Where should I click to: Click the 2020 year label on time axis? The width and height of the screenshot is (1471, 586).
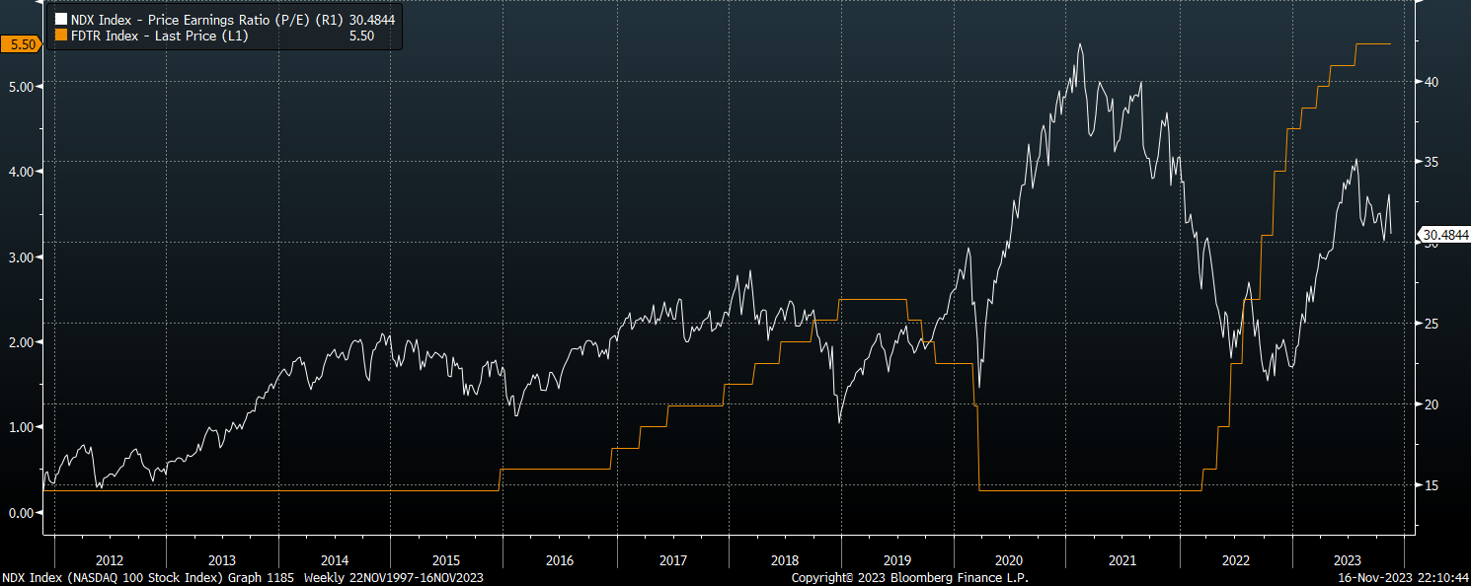coord(1010,560)
